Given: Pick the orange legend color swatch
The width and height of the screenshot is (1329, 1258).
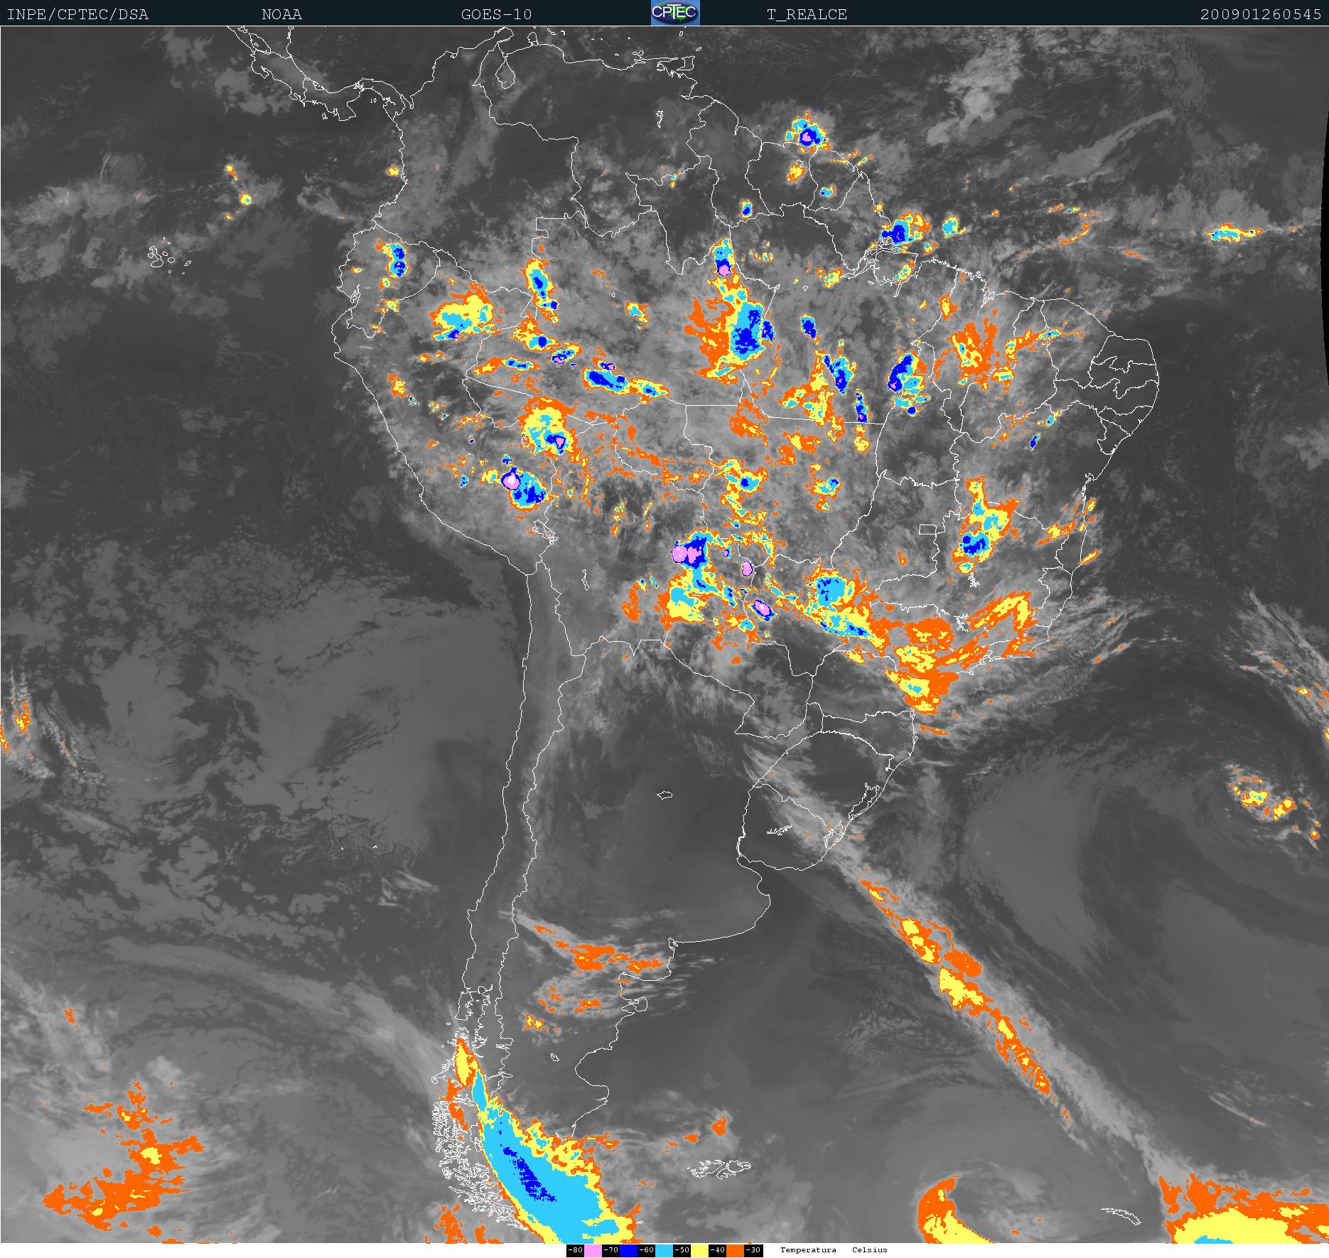Looking at the screenshot, I should coord(735,1250).
